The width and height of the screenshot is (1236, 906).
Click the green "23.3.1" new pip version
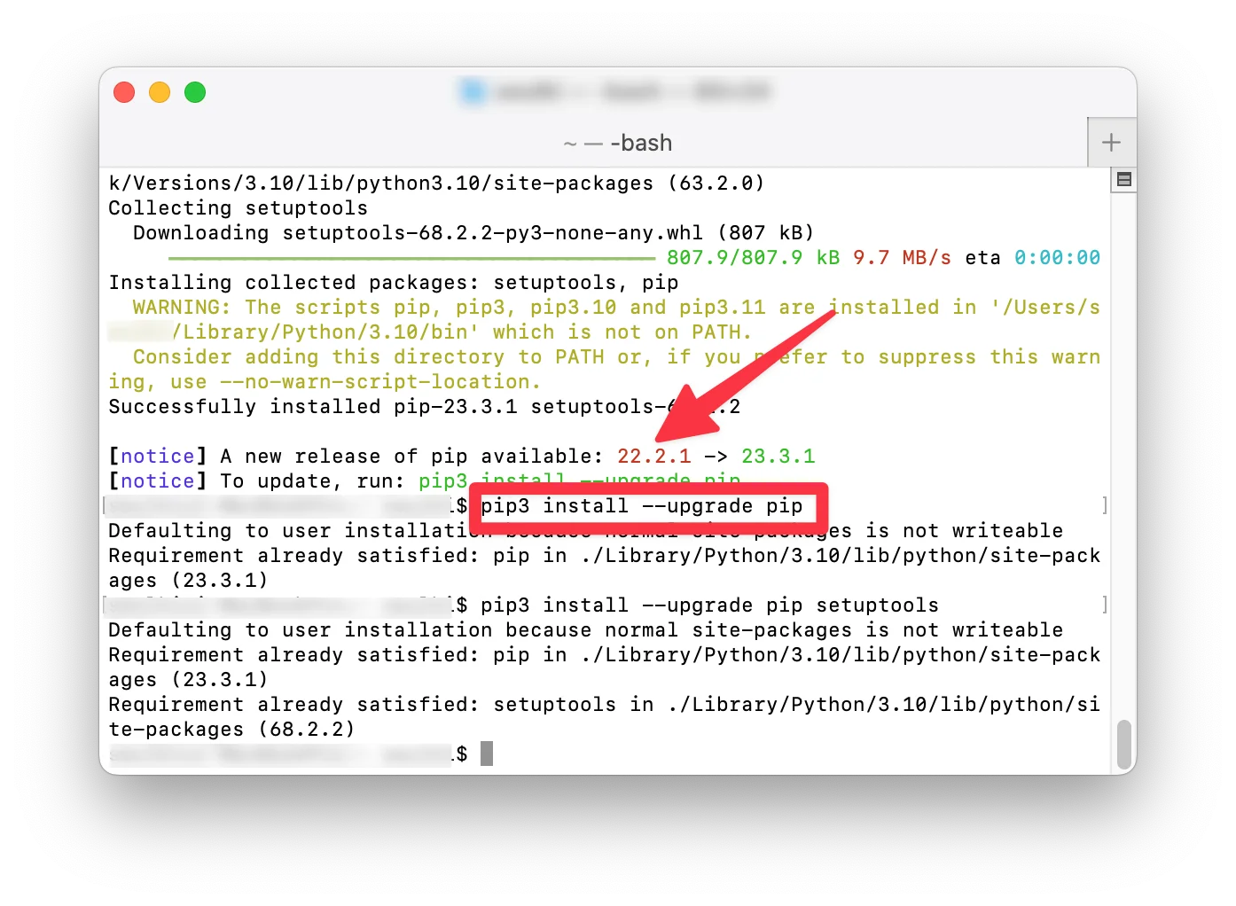point(778,456)
